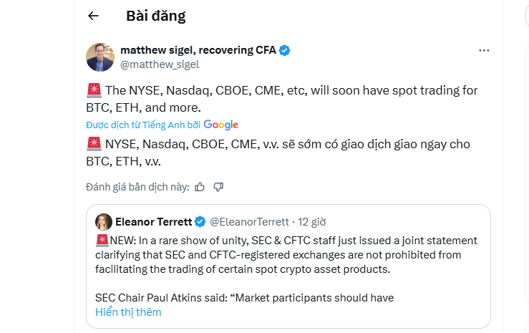Click the matthew sigel, recovering CFA name

click(x=198, y=50)
